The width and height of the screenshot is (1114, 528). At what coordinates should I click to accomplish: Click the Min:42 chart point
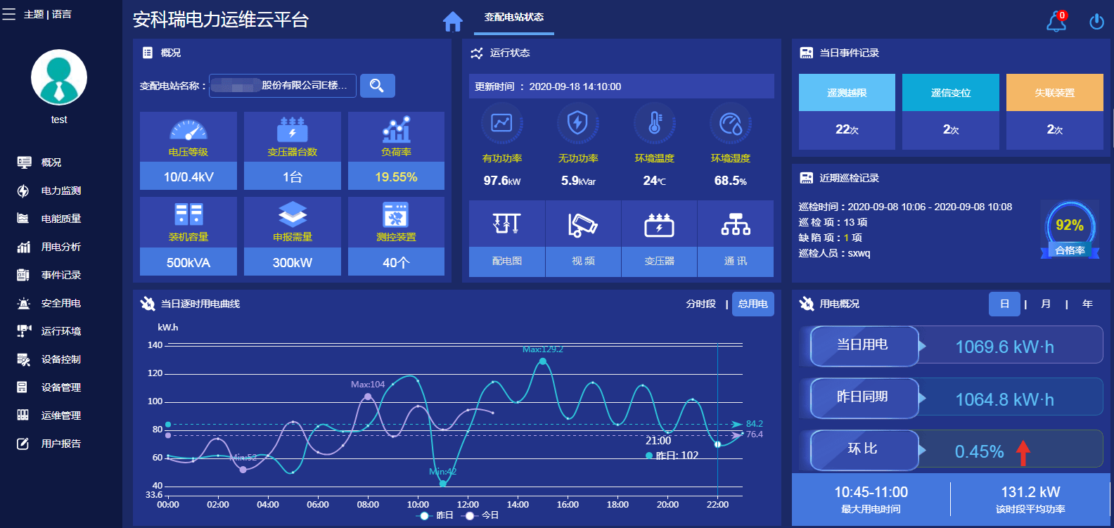pos(443,484)
